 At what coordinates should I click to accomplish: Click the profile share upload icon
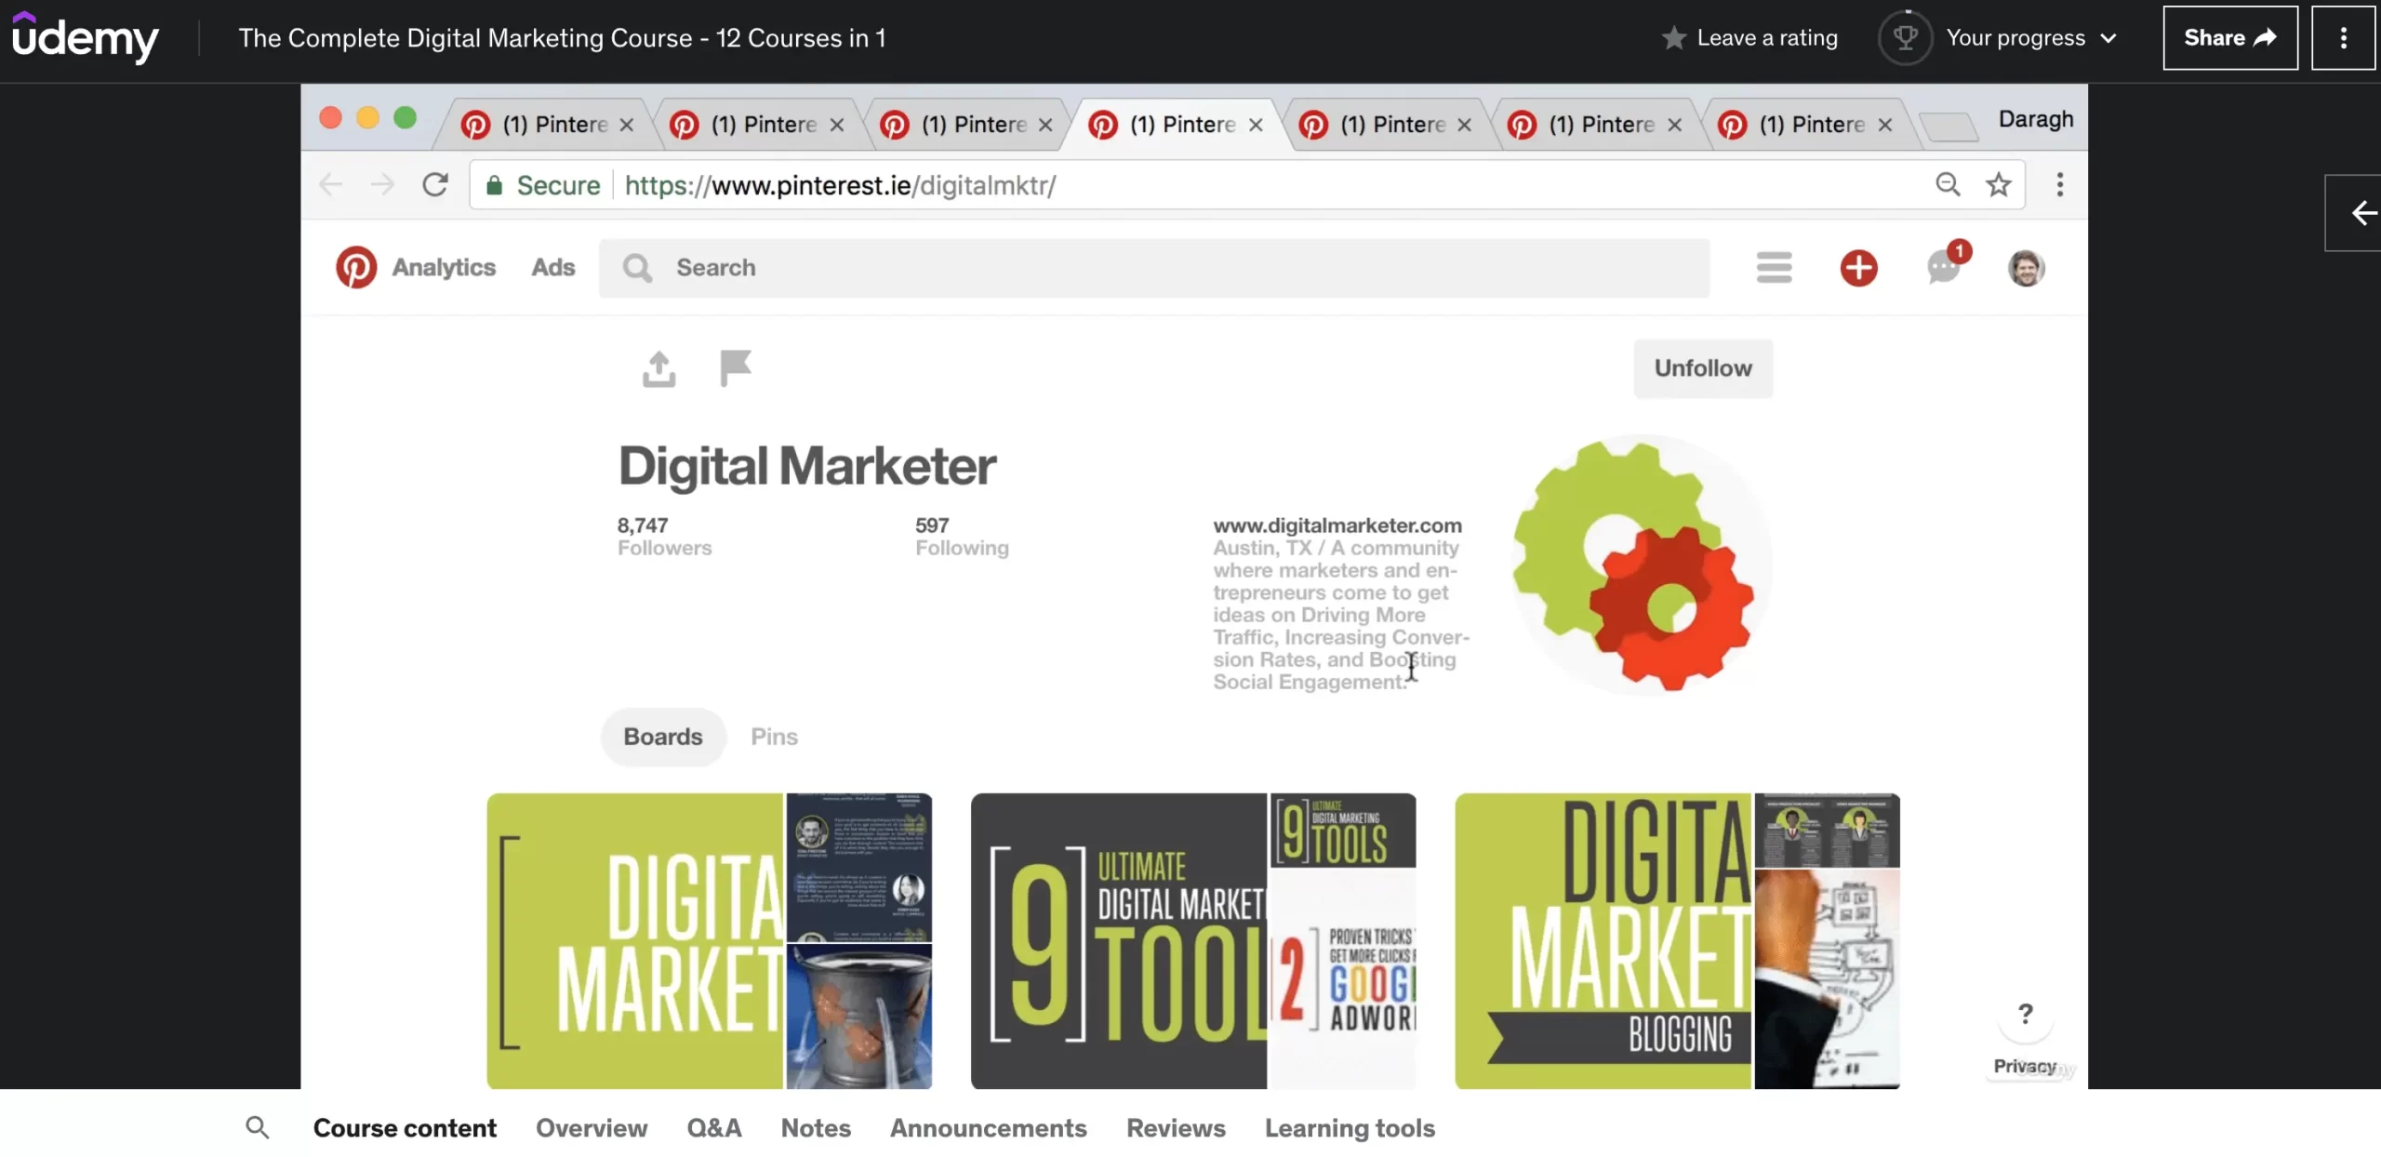pos(658,369)
